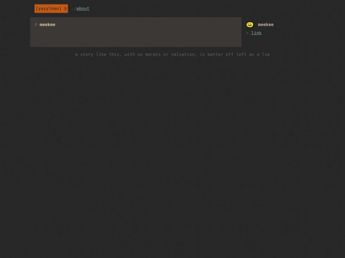
Task: Click the orange [yayylmao] $ prompt badge
Action: coord(51,8)
